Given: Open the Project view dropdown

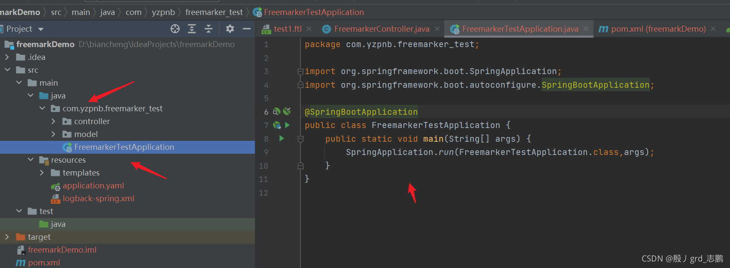Looking at the screenshot, I should [41, 29].
